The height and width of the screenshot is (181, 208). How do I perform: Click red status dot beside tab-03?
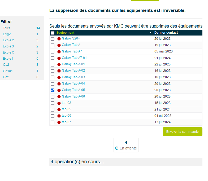click(x=59, y=103)
